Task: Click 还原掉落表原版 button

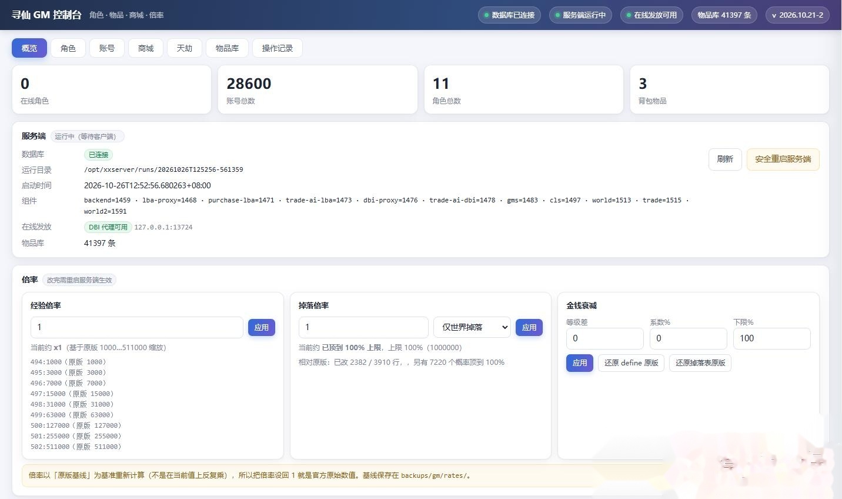Action: (x=700, y=363)
